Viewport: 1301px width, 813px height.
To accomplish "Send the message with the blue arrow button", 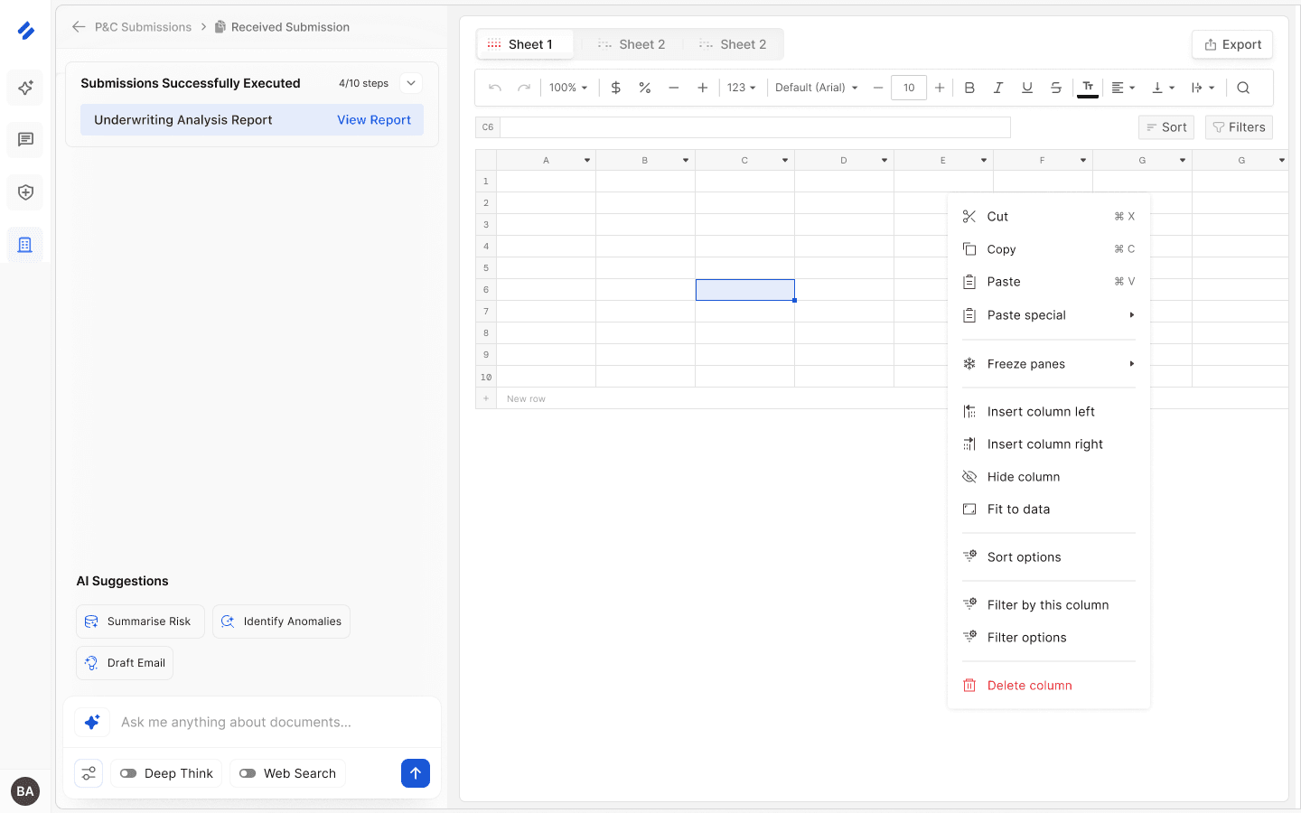I will (x=416, y=773).
